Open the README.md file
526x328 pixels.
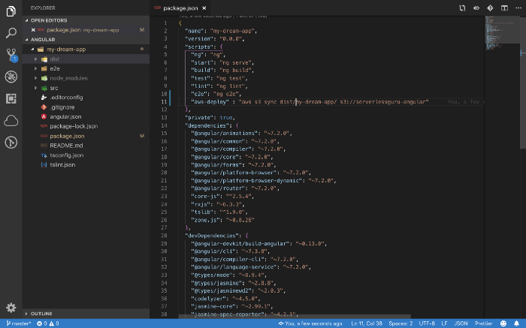pyautogui.click(x=66, y=146)
